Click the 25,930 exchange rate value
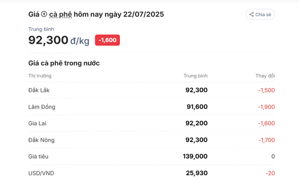The width and height of the screenshot is (299, 181). point(197,173)
